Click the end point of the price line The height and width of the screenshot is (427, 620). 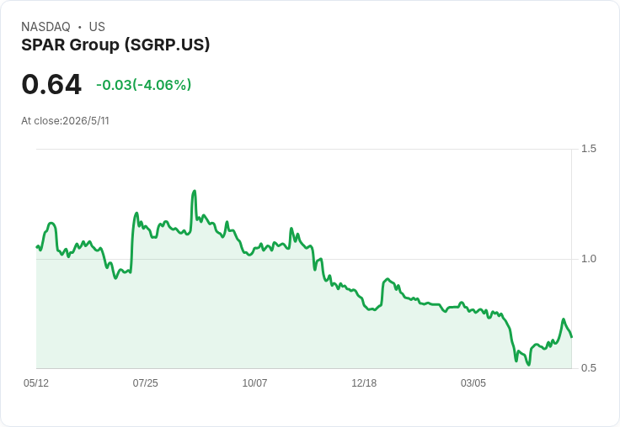pos(571,336)
